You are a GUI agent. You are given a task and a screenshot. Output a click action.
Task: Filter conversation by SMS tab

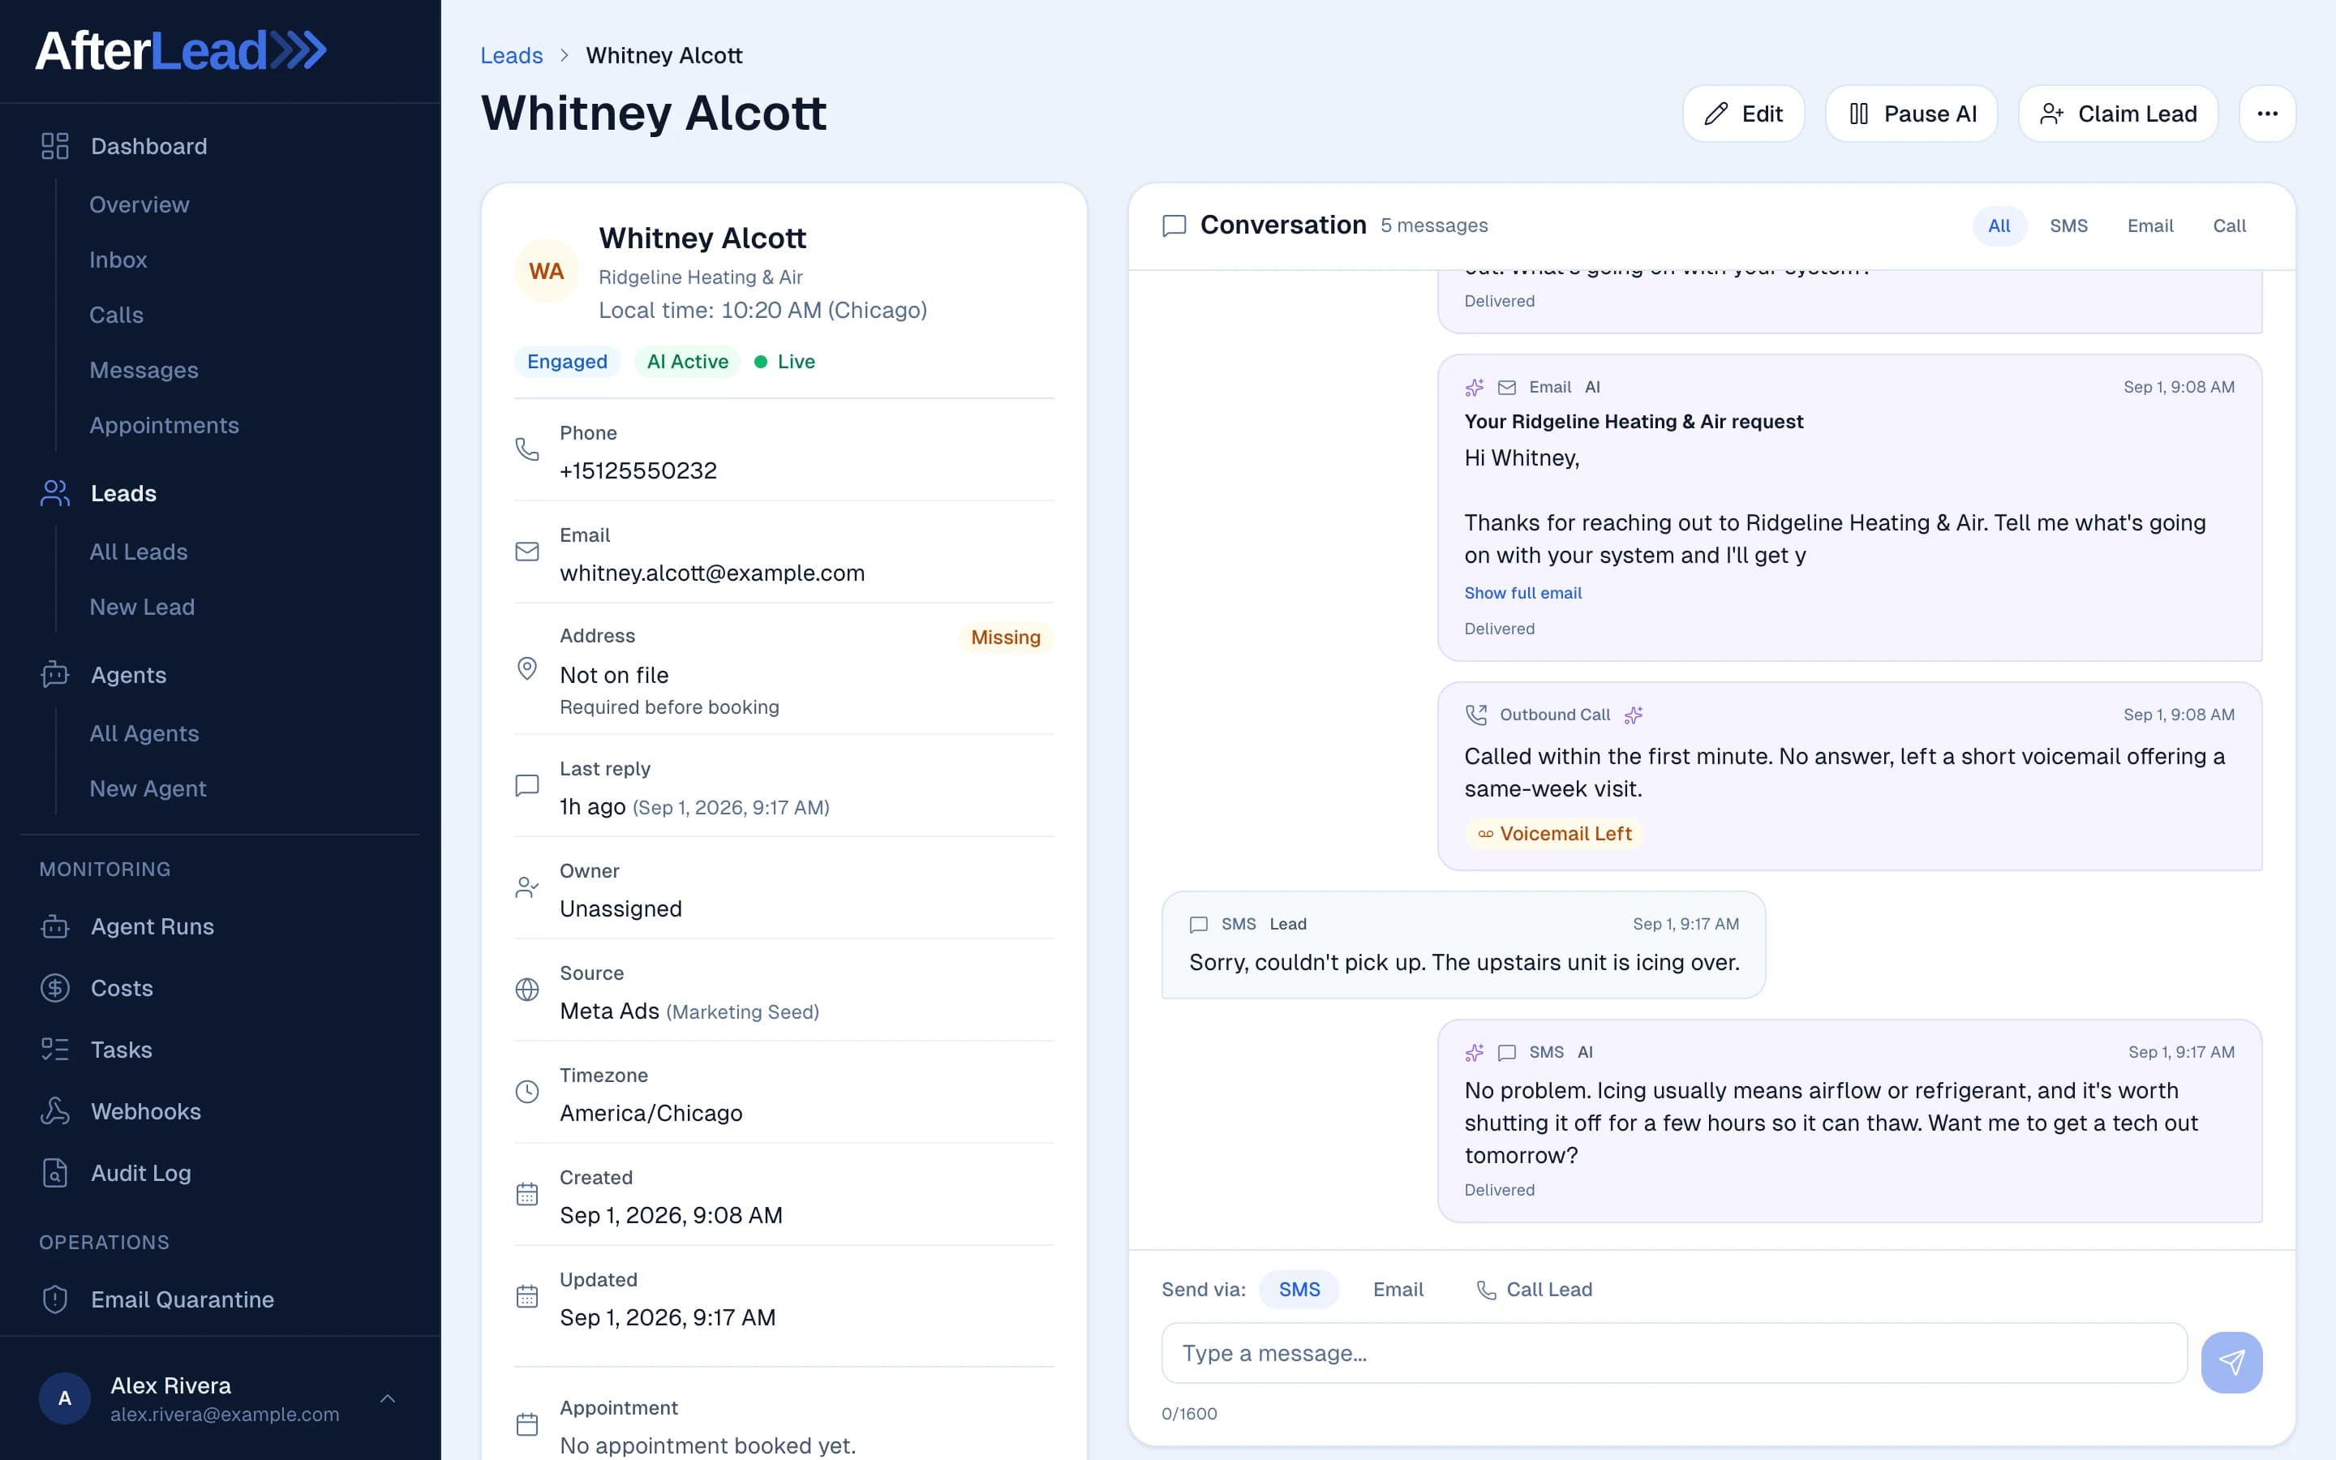[x=2068, y=226]
